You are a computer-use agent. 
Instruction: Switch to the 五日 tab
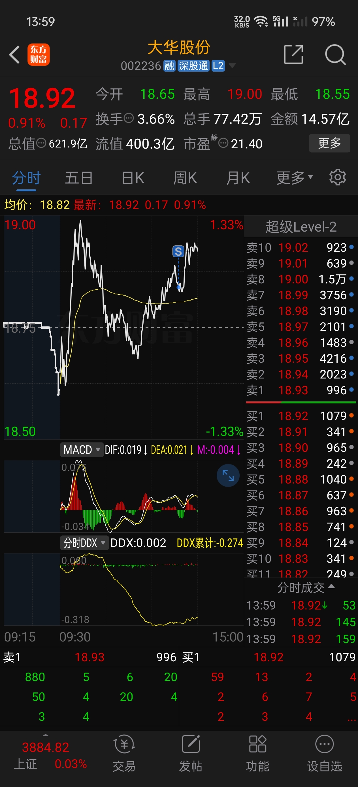point(78,177)
